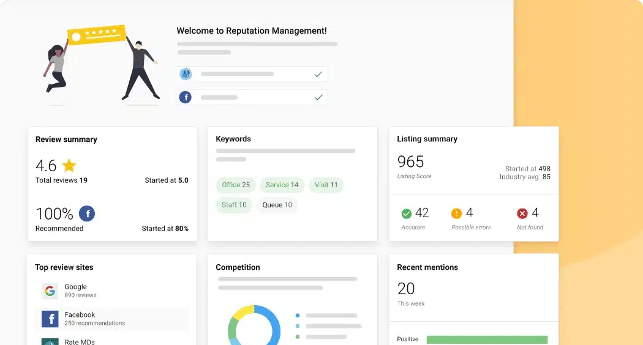Click the green Accurate checkmark icon

[406, 213]
